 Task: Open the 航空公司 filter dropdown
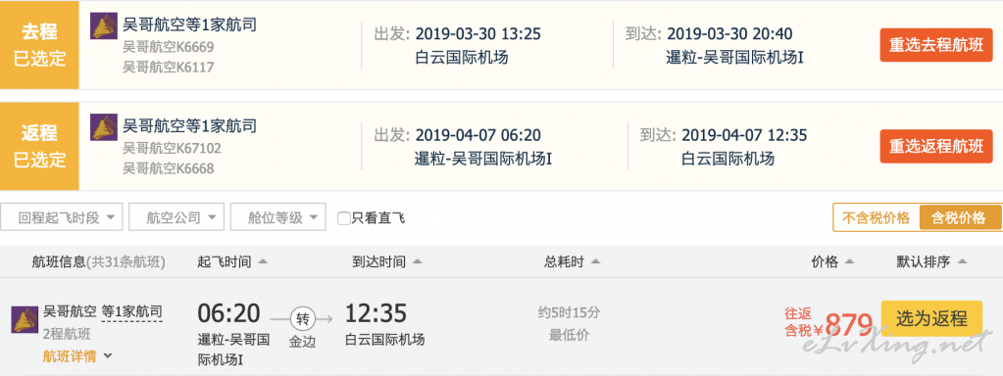tap(176, 217)
